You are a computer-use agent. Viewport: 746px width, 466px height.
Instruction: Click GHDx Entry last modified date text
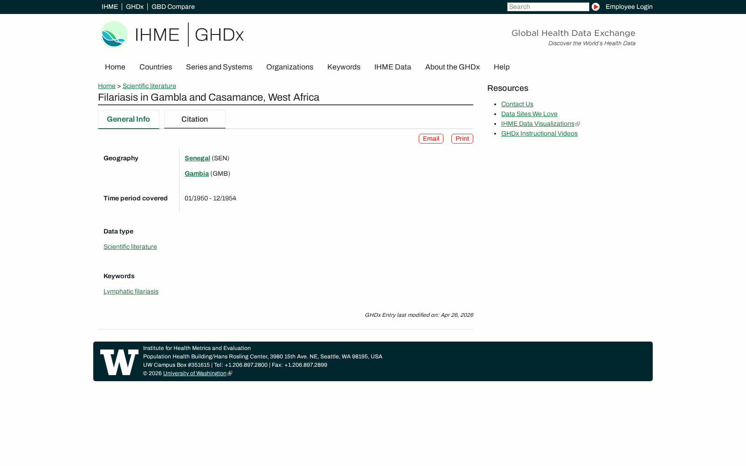[419, 315]
